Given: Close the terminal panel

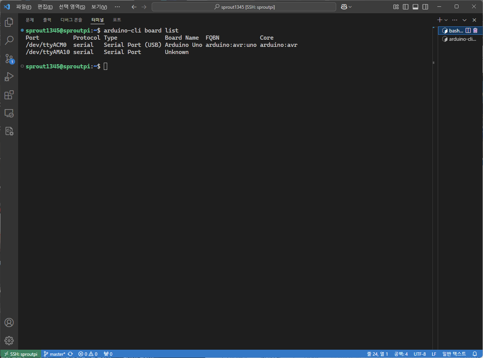Looking at the screenshot, I should [x=474, y=20].
